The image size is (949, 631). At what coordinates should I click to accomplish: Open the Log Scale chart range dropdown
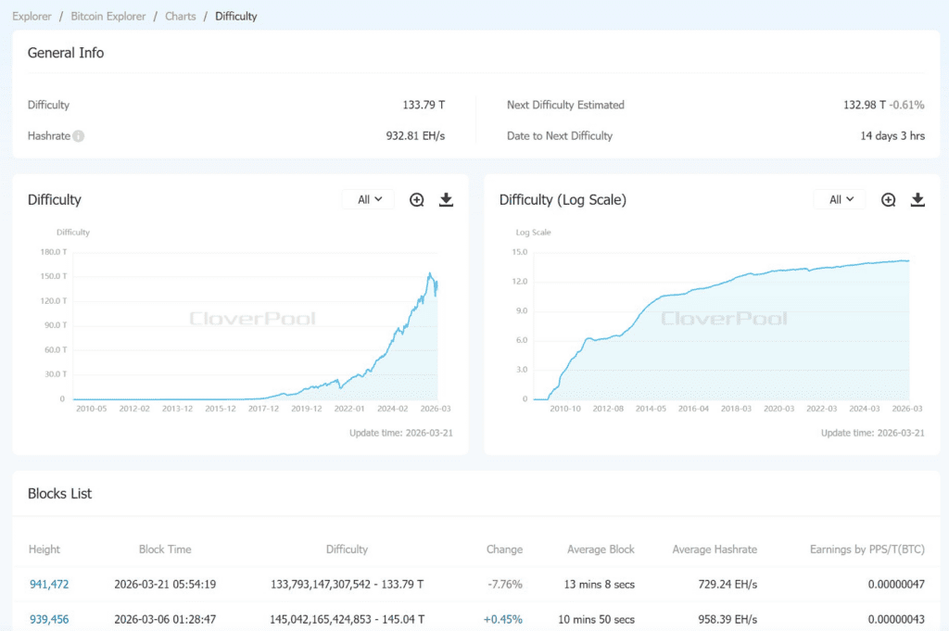coord(840,200)
